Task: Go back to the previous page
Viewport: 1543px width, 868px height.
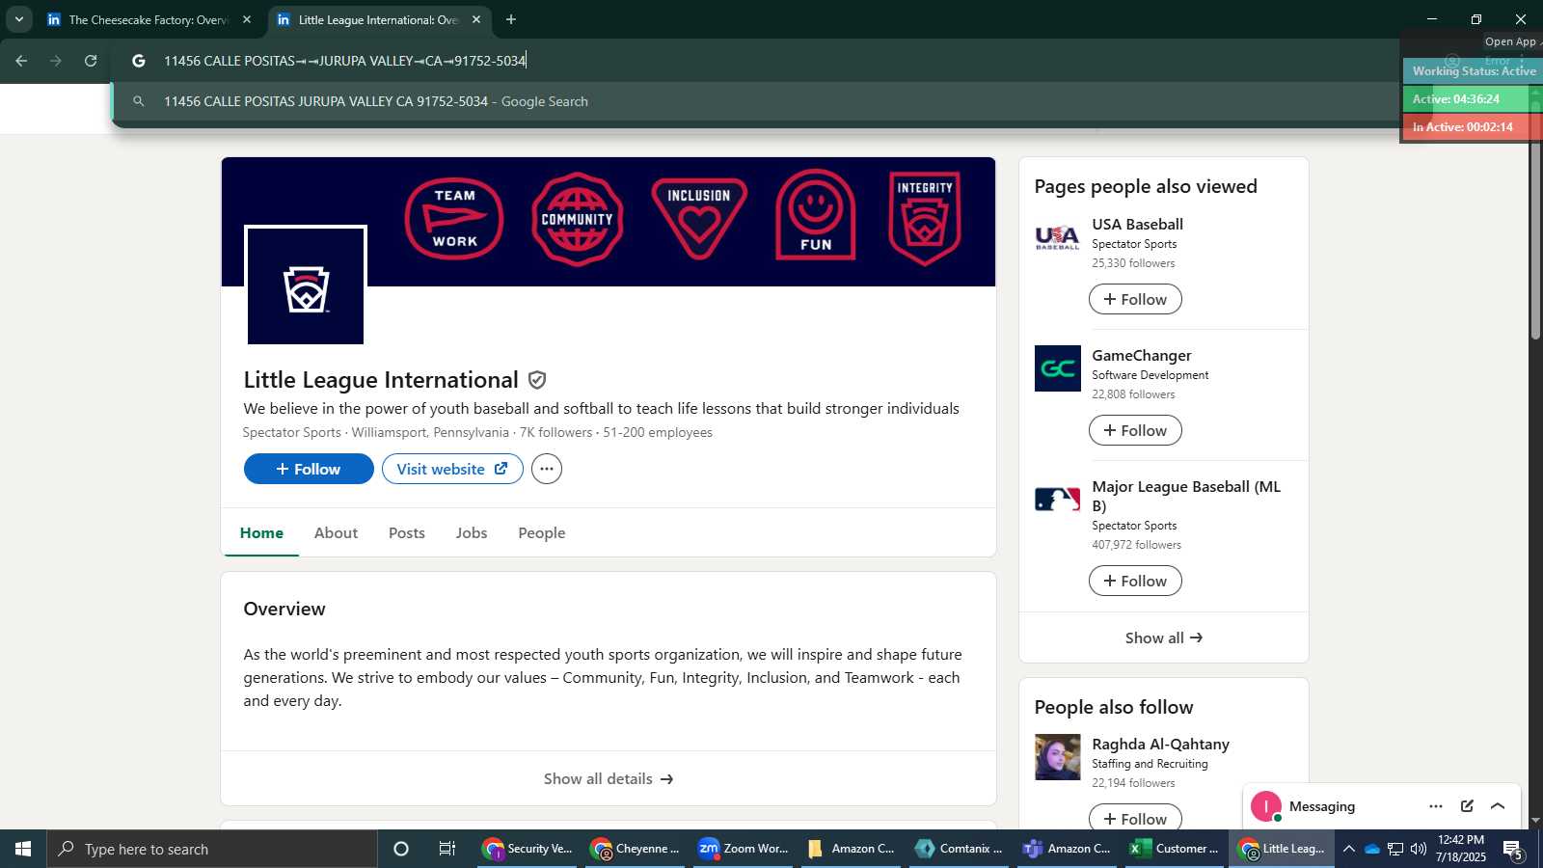Action: (21, 61)
